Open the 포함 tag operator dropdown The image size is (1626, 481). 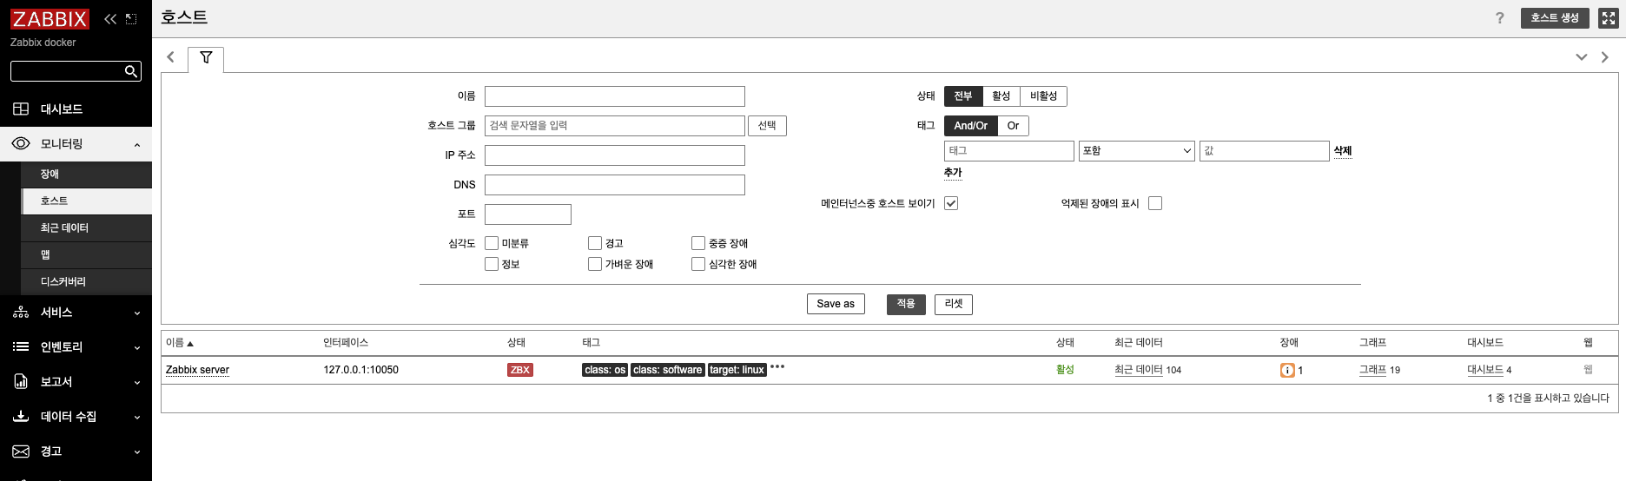click(1137, 151)
